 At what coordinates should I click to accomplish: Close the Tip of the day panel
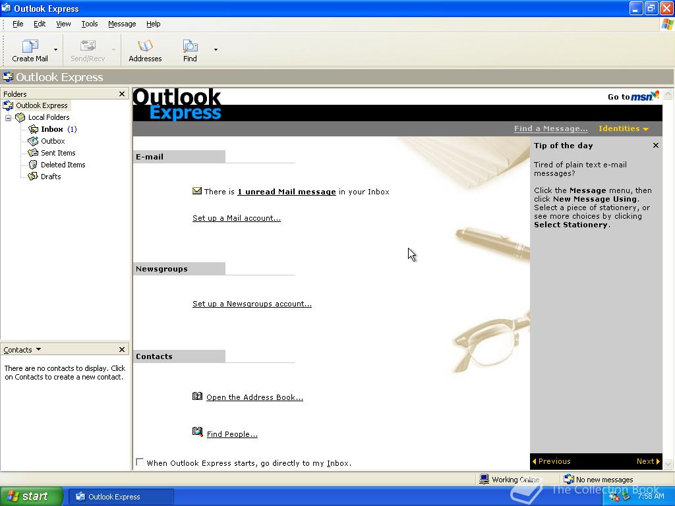click(x=656, y=146)
